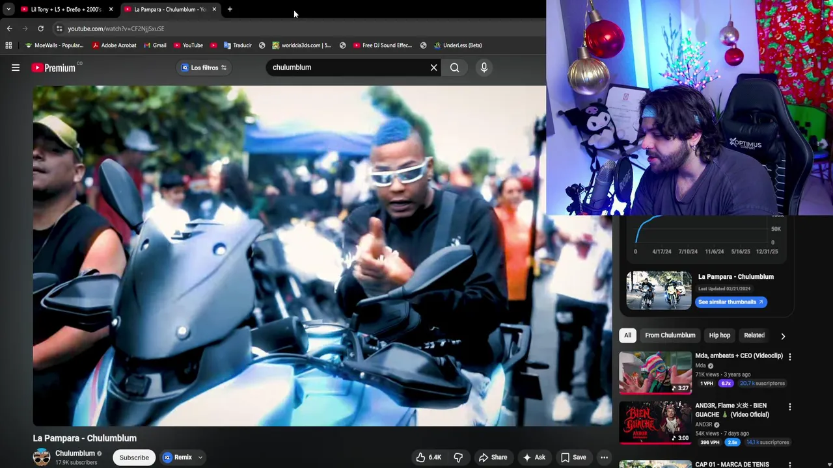Image resolution: width=833 pixels, height=468 pixels.
Task: Open the Free DJ Sound Effects bookmark
Action: (x=382, y=45)
